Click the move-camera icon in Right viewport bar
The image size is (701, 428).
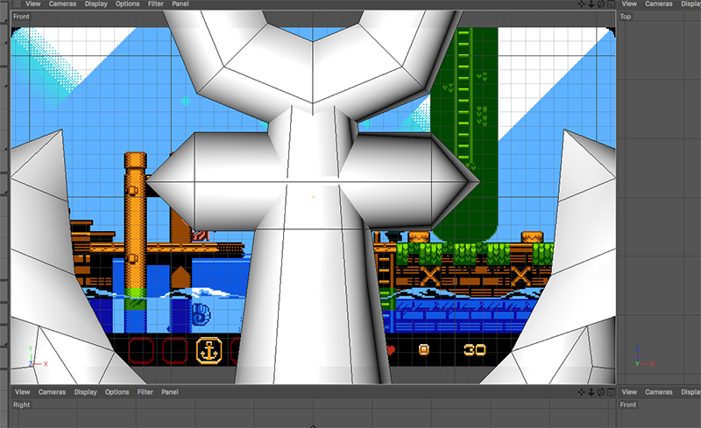pyautogui.click(x=581, y=392)
